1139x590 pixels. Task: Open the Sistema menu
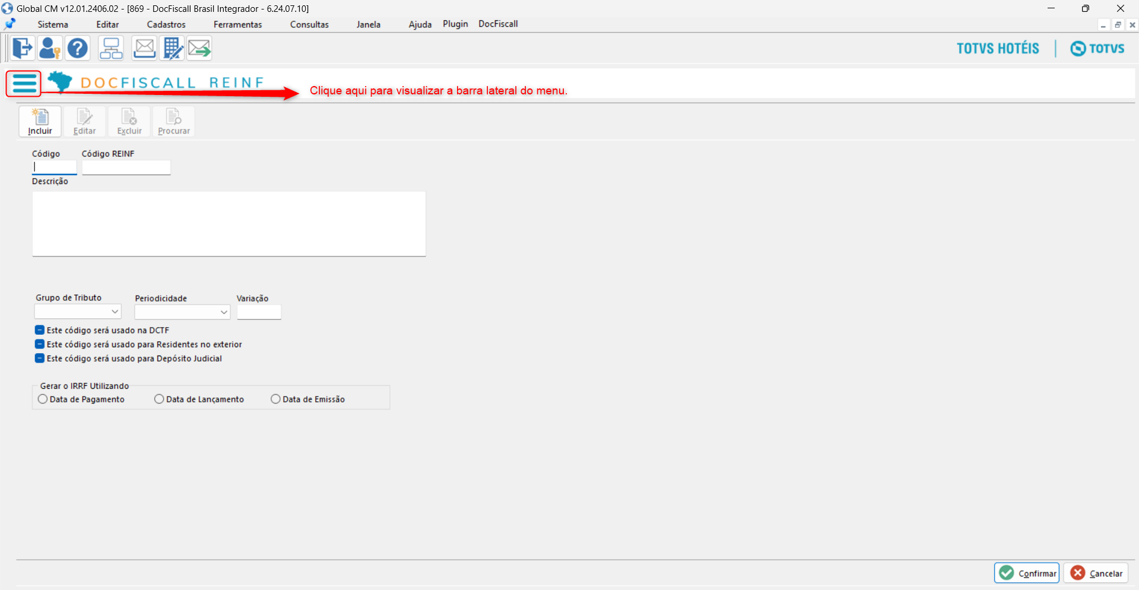click(53, 24)
